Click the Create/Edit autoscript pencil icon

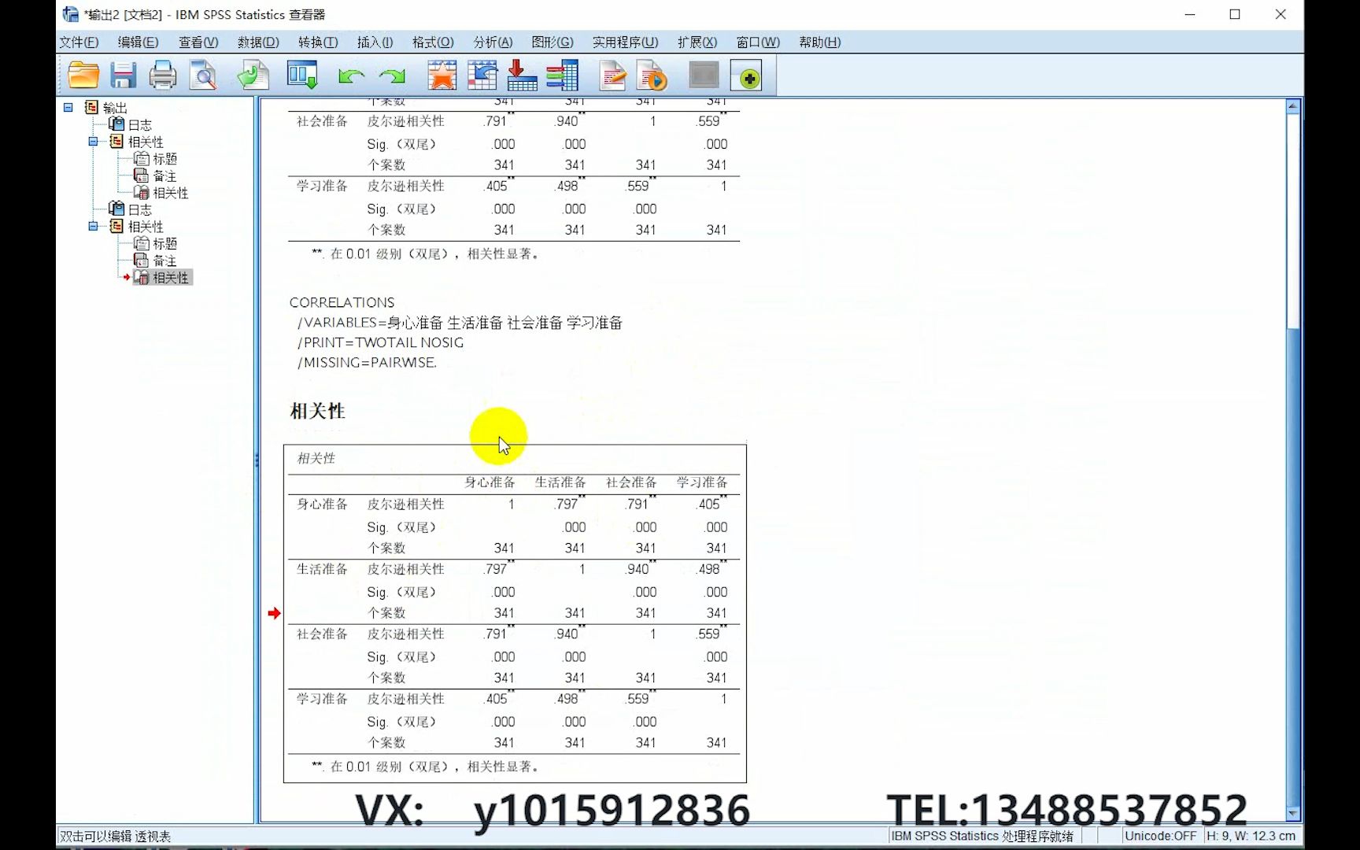(x=612, y=76)
